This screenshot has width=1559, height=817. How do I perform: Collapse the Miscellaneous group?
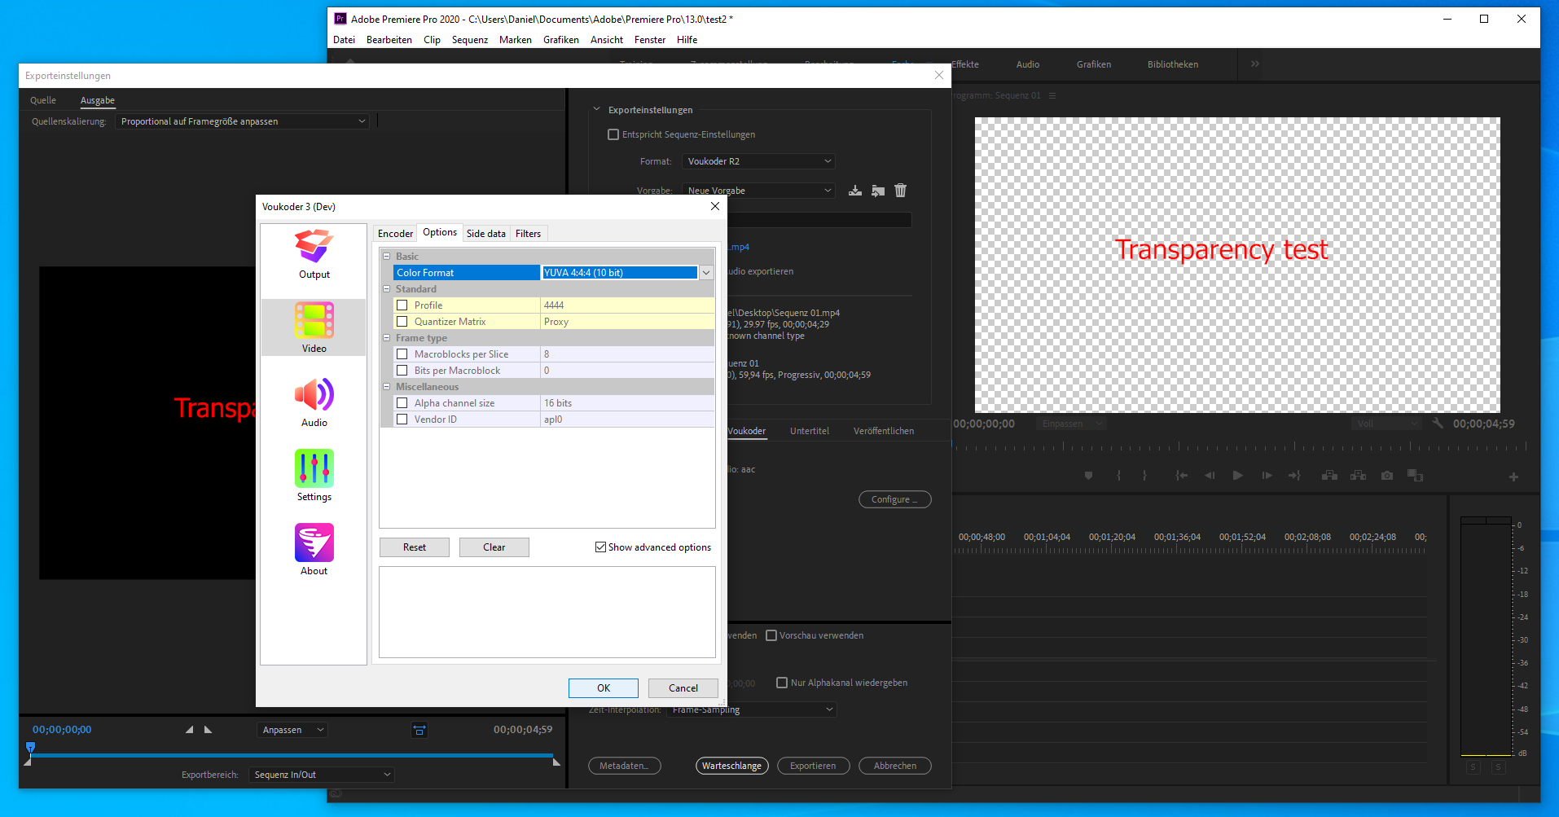[387, 387]
